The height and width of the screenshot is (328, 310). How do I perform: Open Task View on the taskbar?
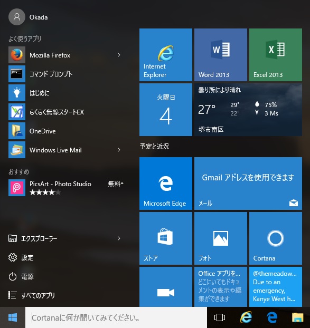[220, 317]
